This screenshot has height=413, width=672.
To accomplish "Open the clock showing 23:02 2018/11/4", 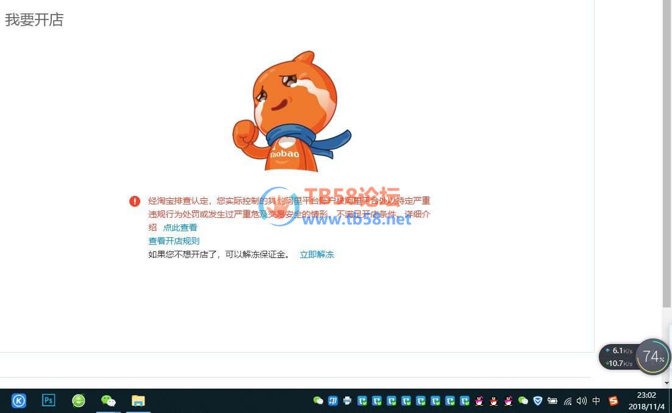I will coord(646,401).
